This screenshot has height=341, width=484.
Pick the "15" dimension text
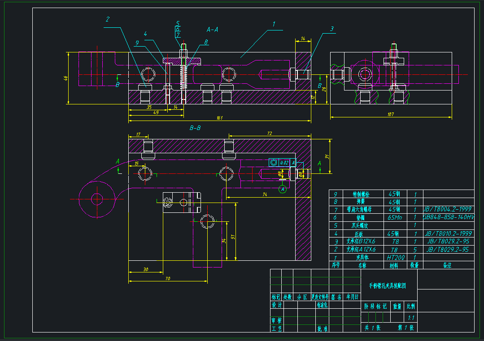[x=136, y=164]
